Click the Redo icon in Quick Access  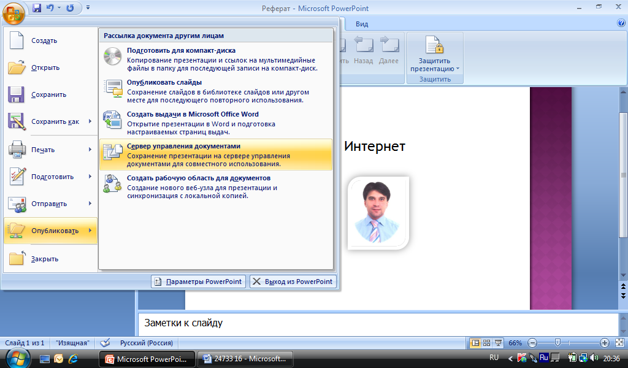click(x=70, y=8)
